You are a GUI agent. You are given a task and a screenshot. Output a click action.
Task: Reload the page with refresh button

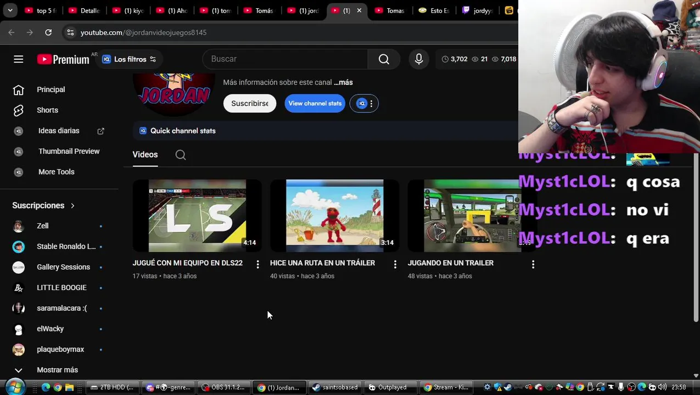(x=48, y=32)
